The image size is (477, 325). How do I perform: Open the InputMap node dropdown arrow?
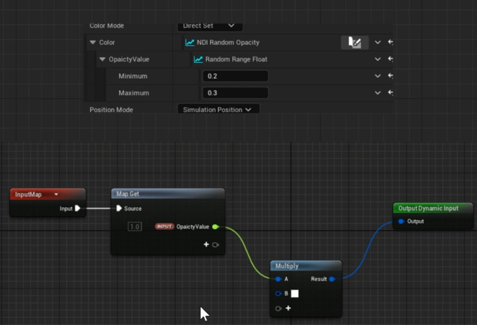point(56,194)
